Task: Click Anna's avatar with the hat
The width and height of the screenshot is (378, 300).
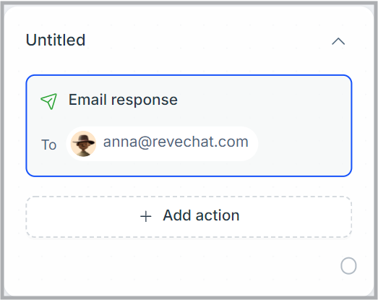Action: pyautogui.click(x=83, y=144)
